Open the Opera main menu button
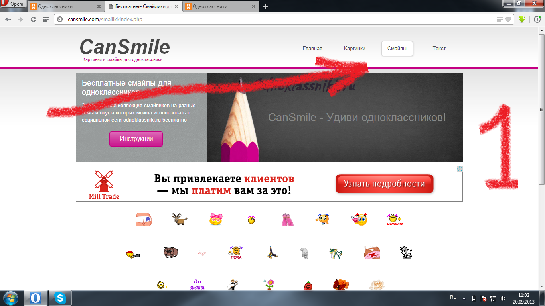Image resolution: width=545 pixels, height=306 pixels. tap(13, 4)
